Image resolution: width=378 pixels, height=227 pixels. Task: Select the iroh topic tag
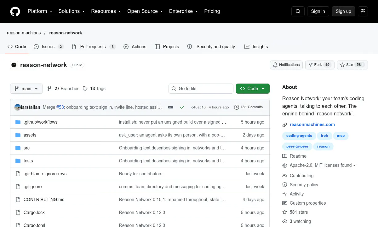324,136
